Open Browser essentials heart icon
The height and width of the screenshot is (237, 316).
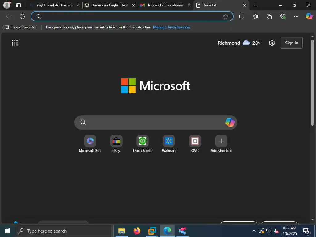[283, 16]
